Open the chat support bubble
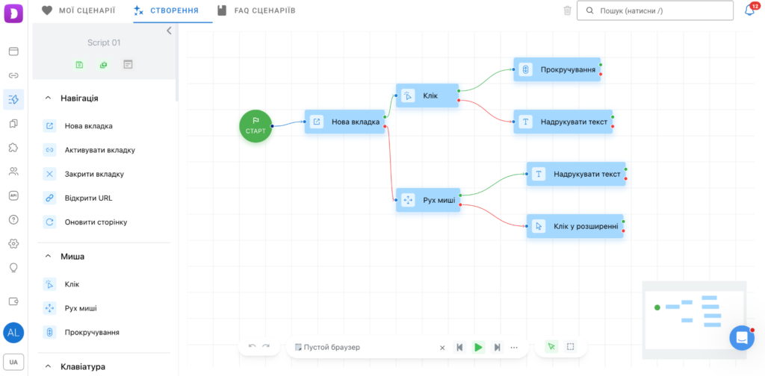 (742, 337)
